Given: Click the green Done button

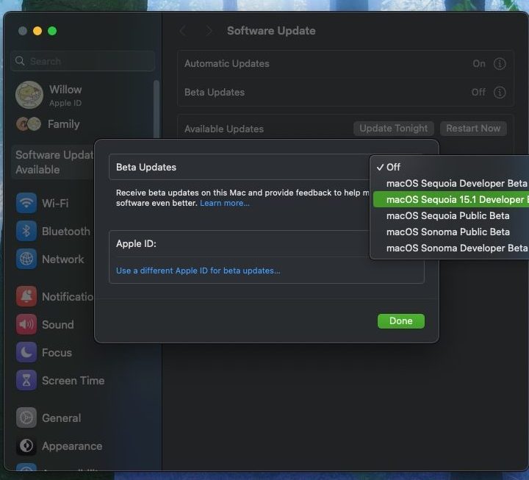Looking at the screenshot, I should click(401, 320).
